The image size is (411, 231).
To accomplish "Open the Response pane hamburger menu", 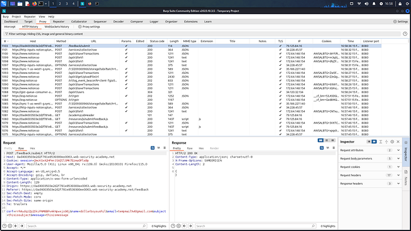I will coord(333,148).
